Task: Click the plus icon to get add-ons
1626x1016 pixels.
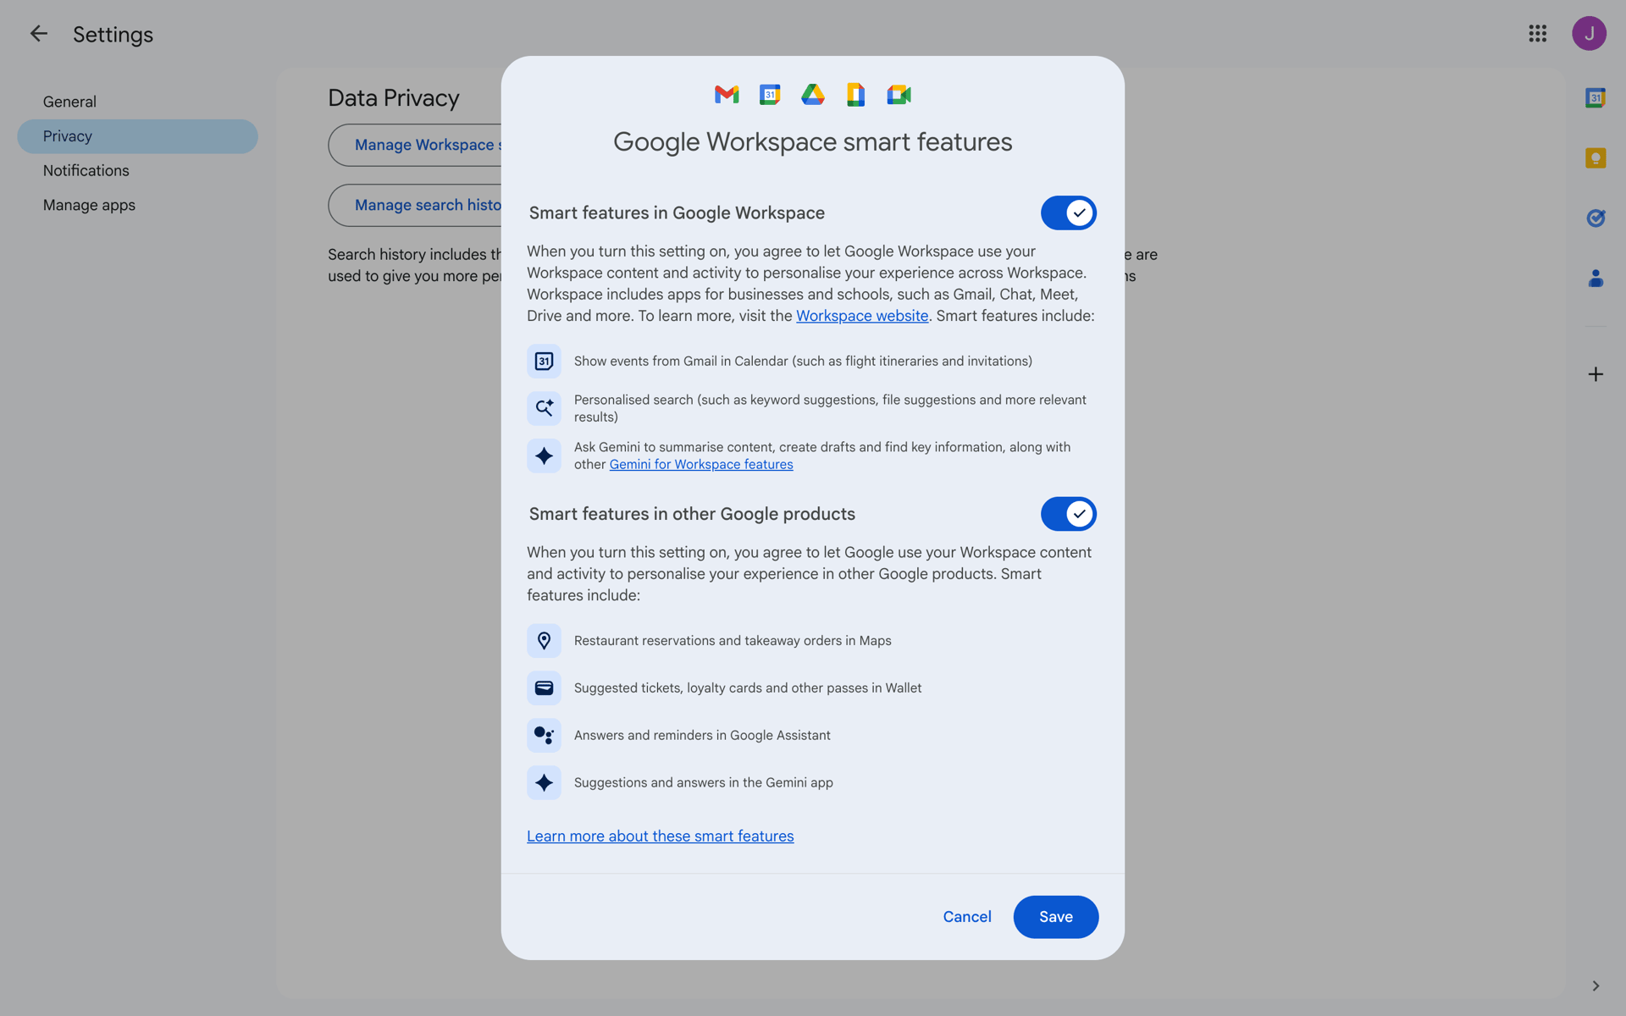Action: point(1596,374)
